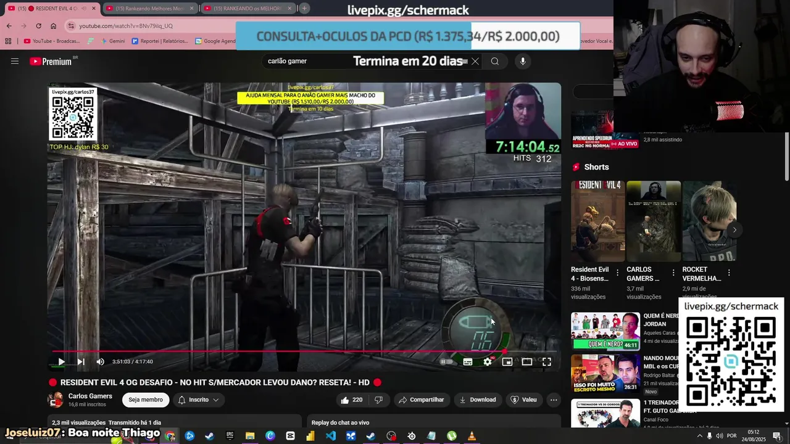
Task: Open the browser apps grid shortcut
Action: tap(8, 41)
